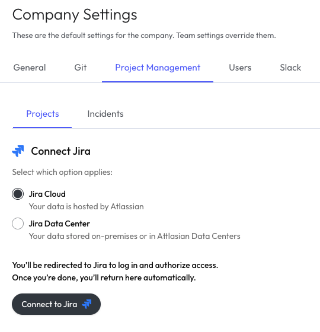
Task: Go to the Users tab
Action: click(x=240, y=68)
